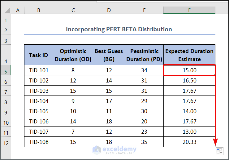Click cell containing TID-108
The width and height of the screenshot is (229, 160).
[39, 142]
